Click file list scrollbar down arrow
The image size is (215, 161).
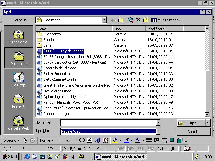(x=207, y=115)
